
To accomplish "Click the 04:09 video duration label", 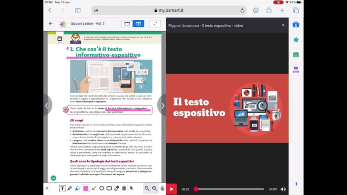I will (x=272, y=189).
